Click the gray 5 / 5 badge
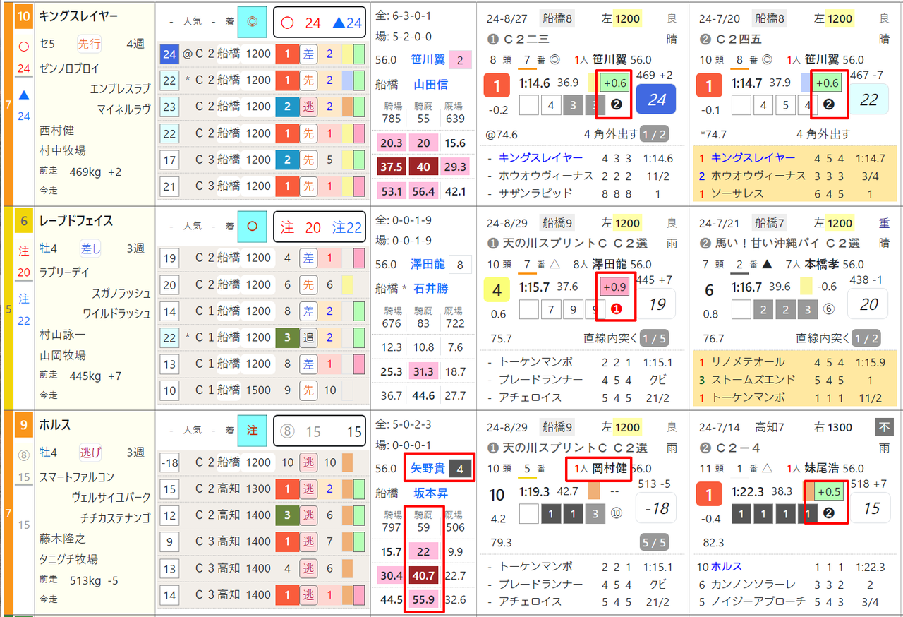This screenshot has height=617, width=903. point(653,543)
